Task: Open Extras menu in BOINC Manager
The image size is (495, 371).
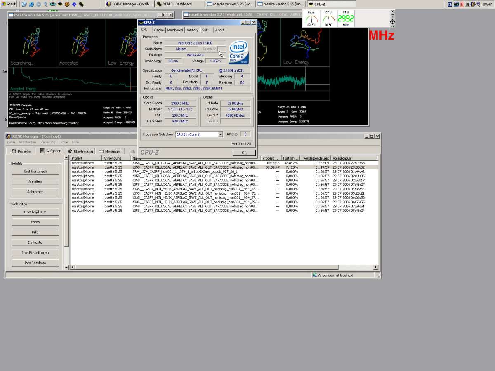Action: coord(64,142)
